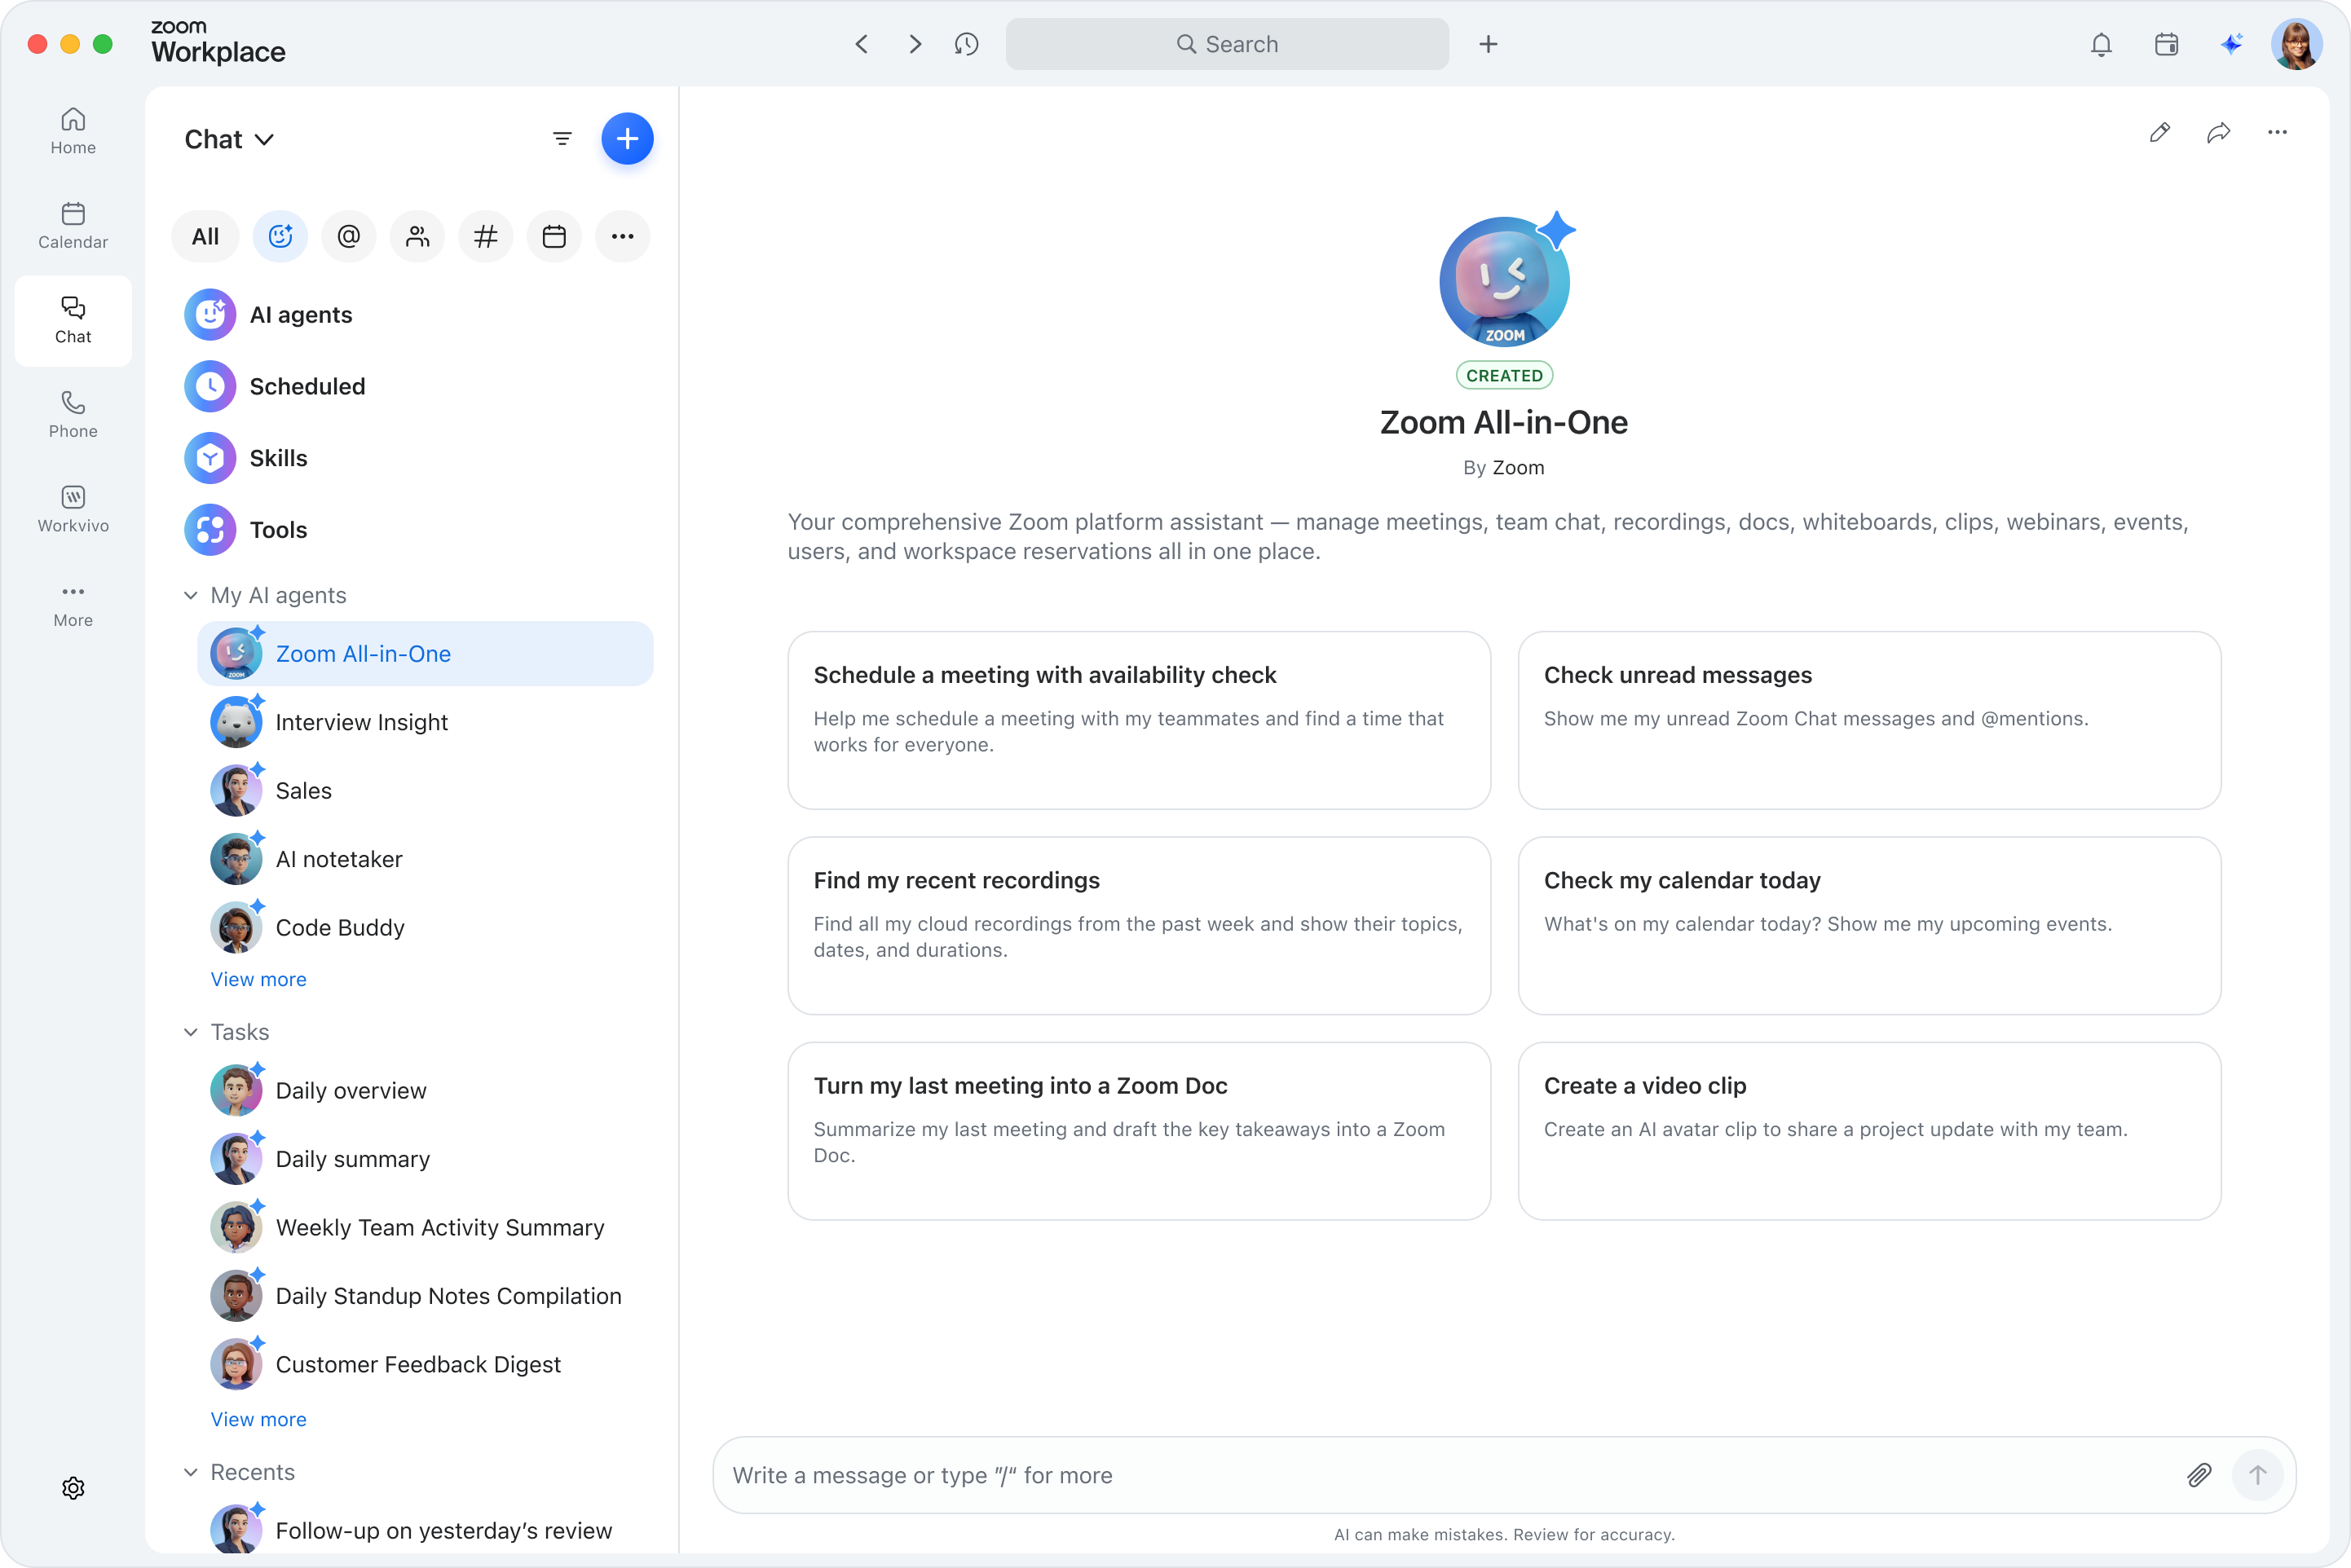Viewport: 2351px width, 1568px height.
Task: Open Follow-up on yesterday's review chat
Action: tap(425, 1530)
